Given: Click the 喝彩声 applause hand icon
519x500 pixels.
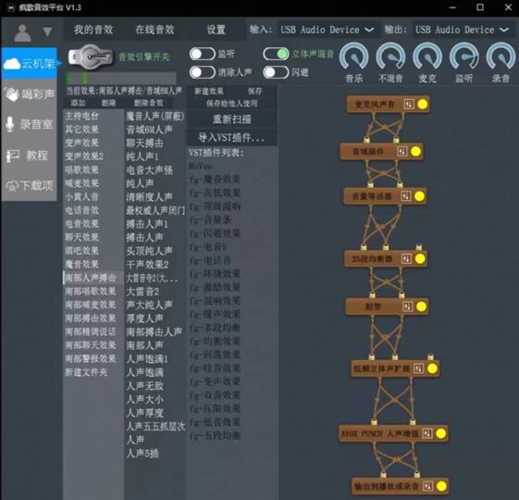Looking at the screenshot, I should coord(12,94).
